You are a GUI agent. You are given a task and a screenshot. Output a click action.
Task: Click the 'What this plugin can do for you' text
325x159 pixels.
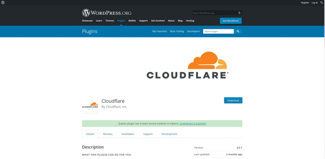pos(107,155)
